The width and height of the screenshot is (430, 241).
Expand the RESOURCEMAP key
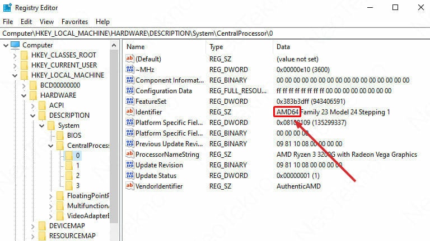[x=33, y=236]
